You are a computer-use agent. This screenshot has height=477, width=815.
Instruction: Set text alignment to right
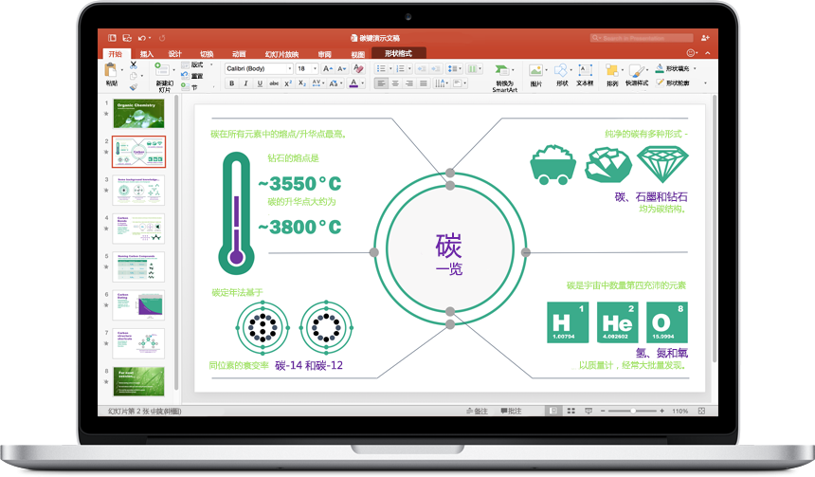click(x=409, y=83)
